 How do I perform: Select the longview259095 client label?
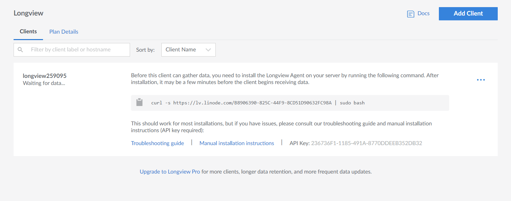click(45, 76)
